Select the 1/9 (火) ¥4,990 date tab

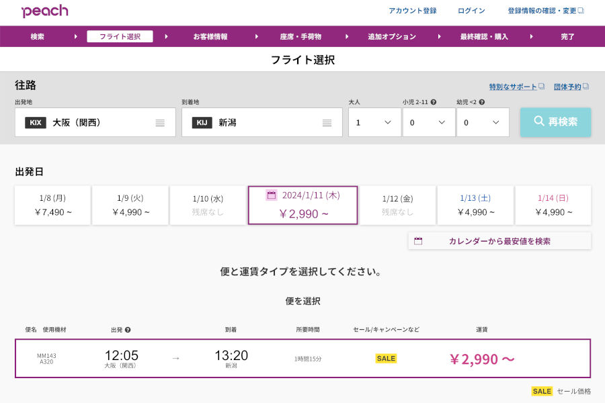130,205
